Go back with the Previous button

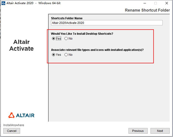point(138,131)
